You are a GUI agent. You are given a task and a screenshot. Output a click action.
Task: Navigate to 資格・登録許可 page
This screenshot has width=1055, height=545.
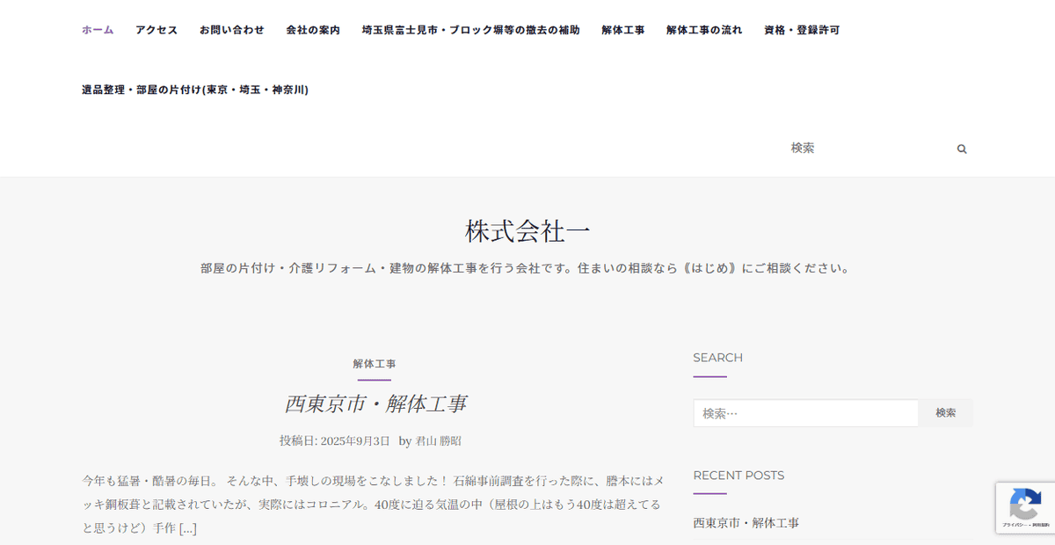(802, 30)
